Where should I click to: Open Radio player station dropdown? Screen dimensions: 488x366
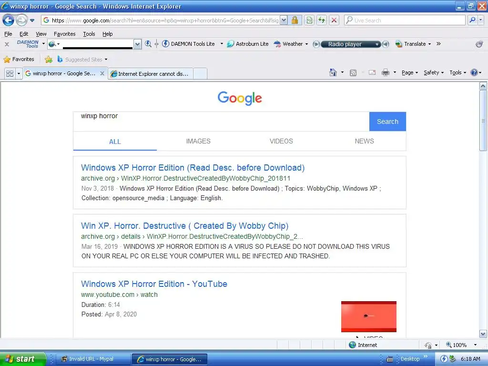pos(377,44)
